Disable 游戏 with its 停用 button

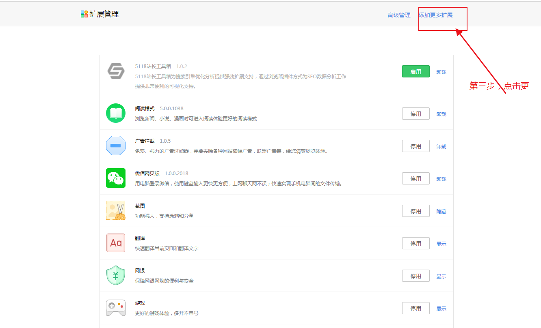pos(415,308)
